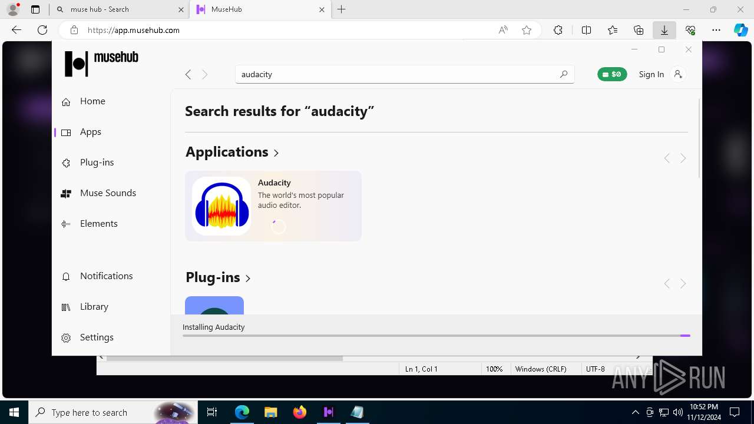754x424 pixels.
Task: Open the Library section
Action: (85, 307)
